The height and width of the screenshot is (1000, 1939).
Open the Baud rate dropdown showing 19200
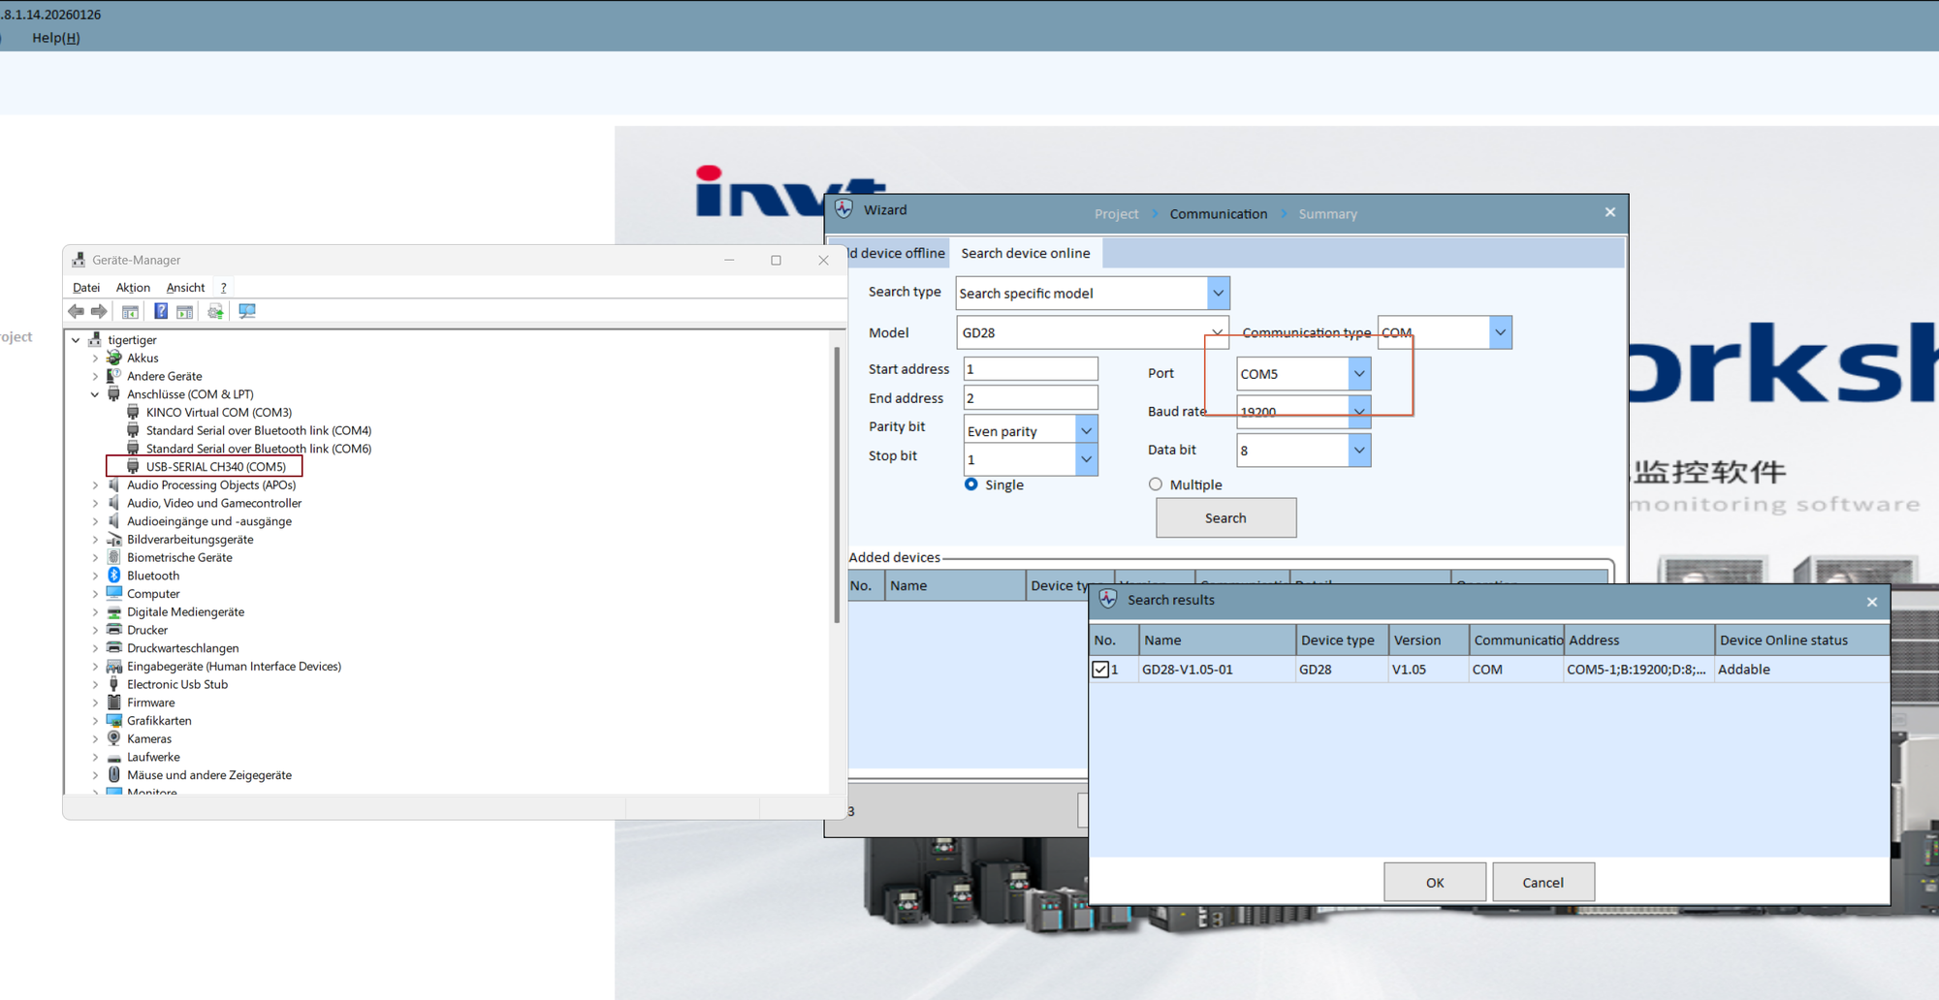coord(1359,411)
